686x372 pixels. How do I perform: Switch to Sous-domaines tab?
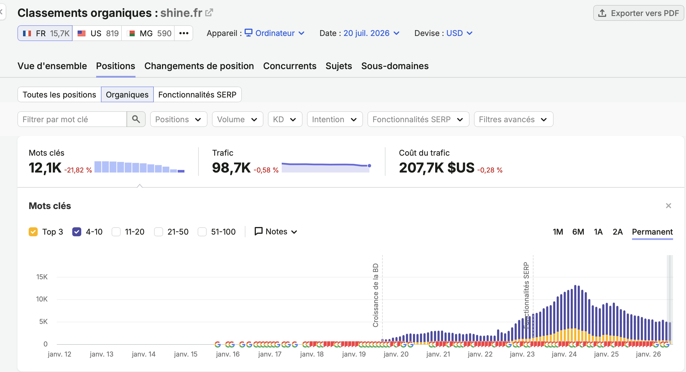tap(395, 66)
